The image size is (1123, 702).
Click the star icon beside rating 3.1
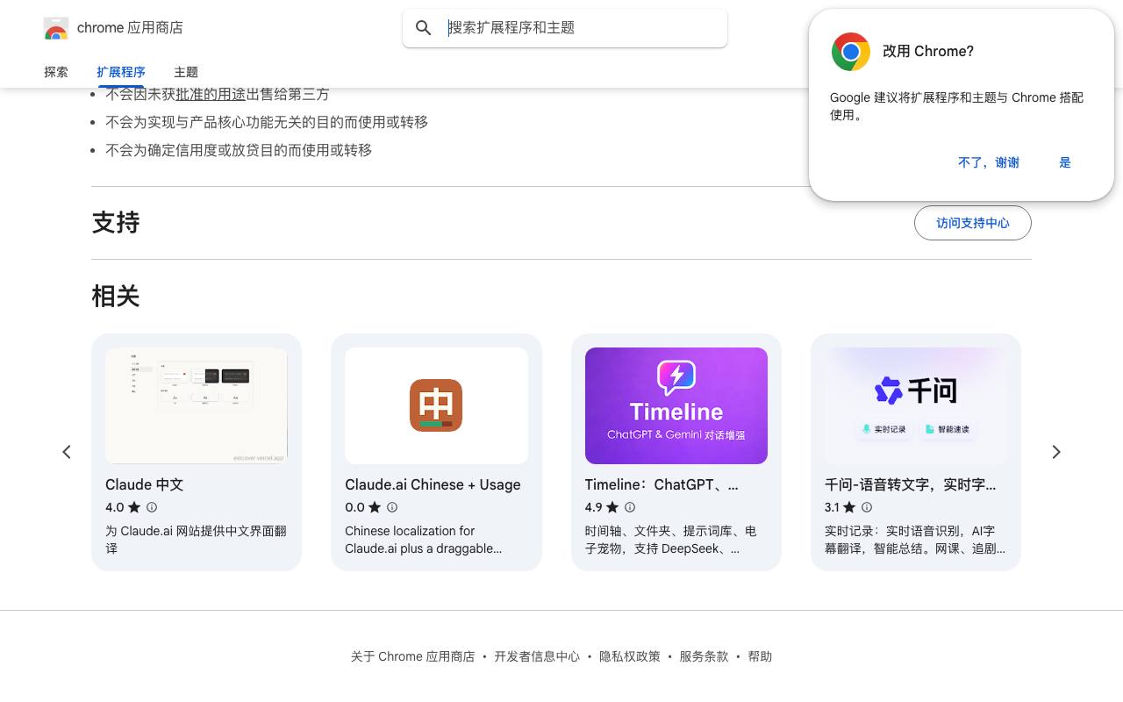[849, 507]
